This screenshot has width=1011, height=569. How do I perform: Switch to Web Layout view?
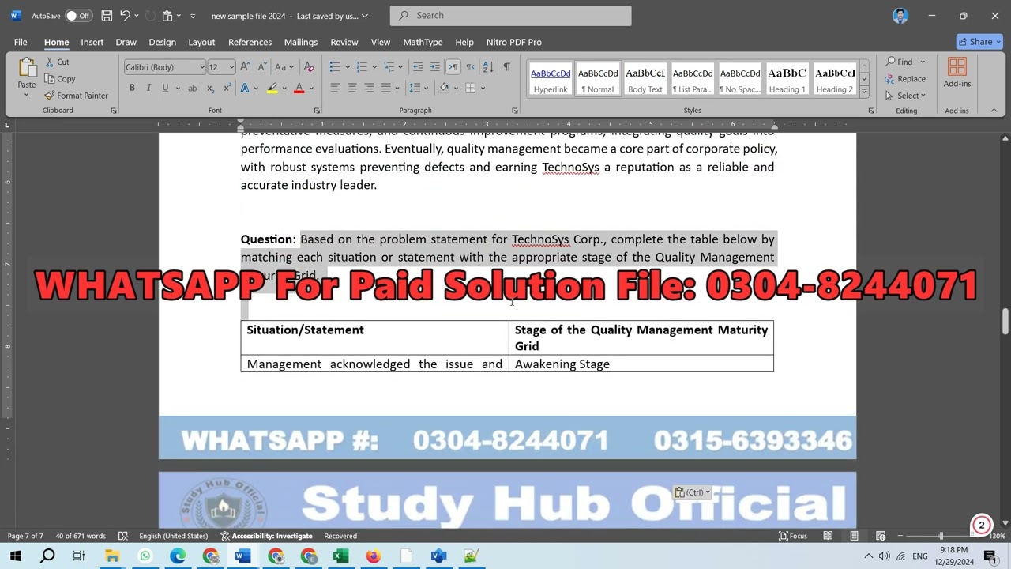881,536
